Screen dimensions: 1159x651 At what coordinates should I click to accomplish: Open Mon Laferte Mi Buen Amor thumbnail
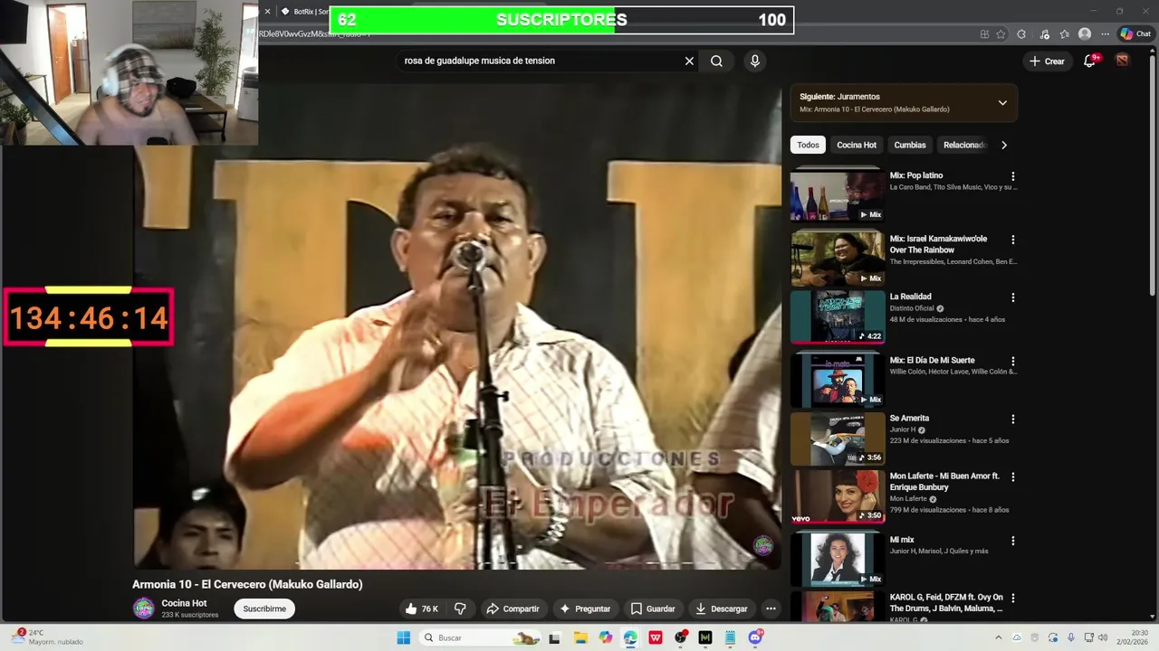point(838,496)
